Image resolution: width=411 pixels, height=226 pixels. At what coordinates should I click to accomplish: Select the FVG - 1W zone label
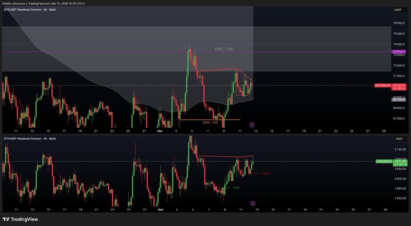tap(224, 49)
